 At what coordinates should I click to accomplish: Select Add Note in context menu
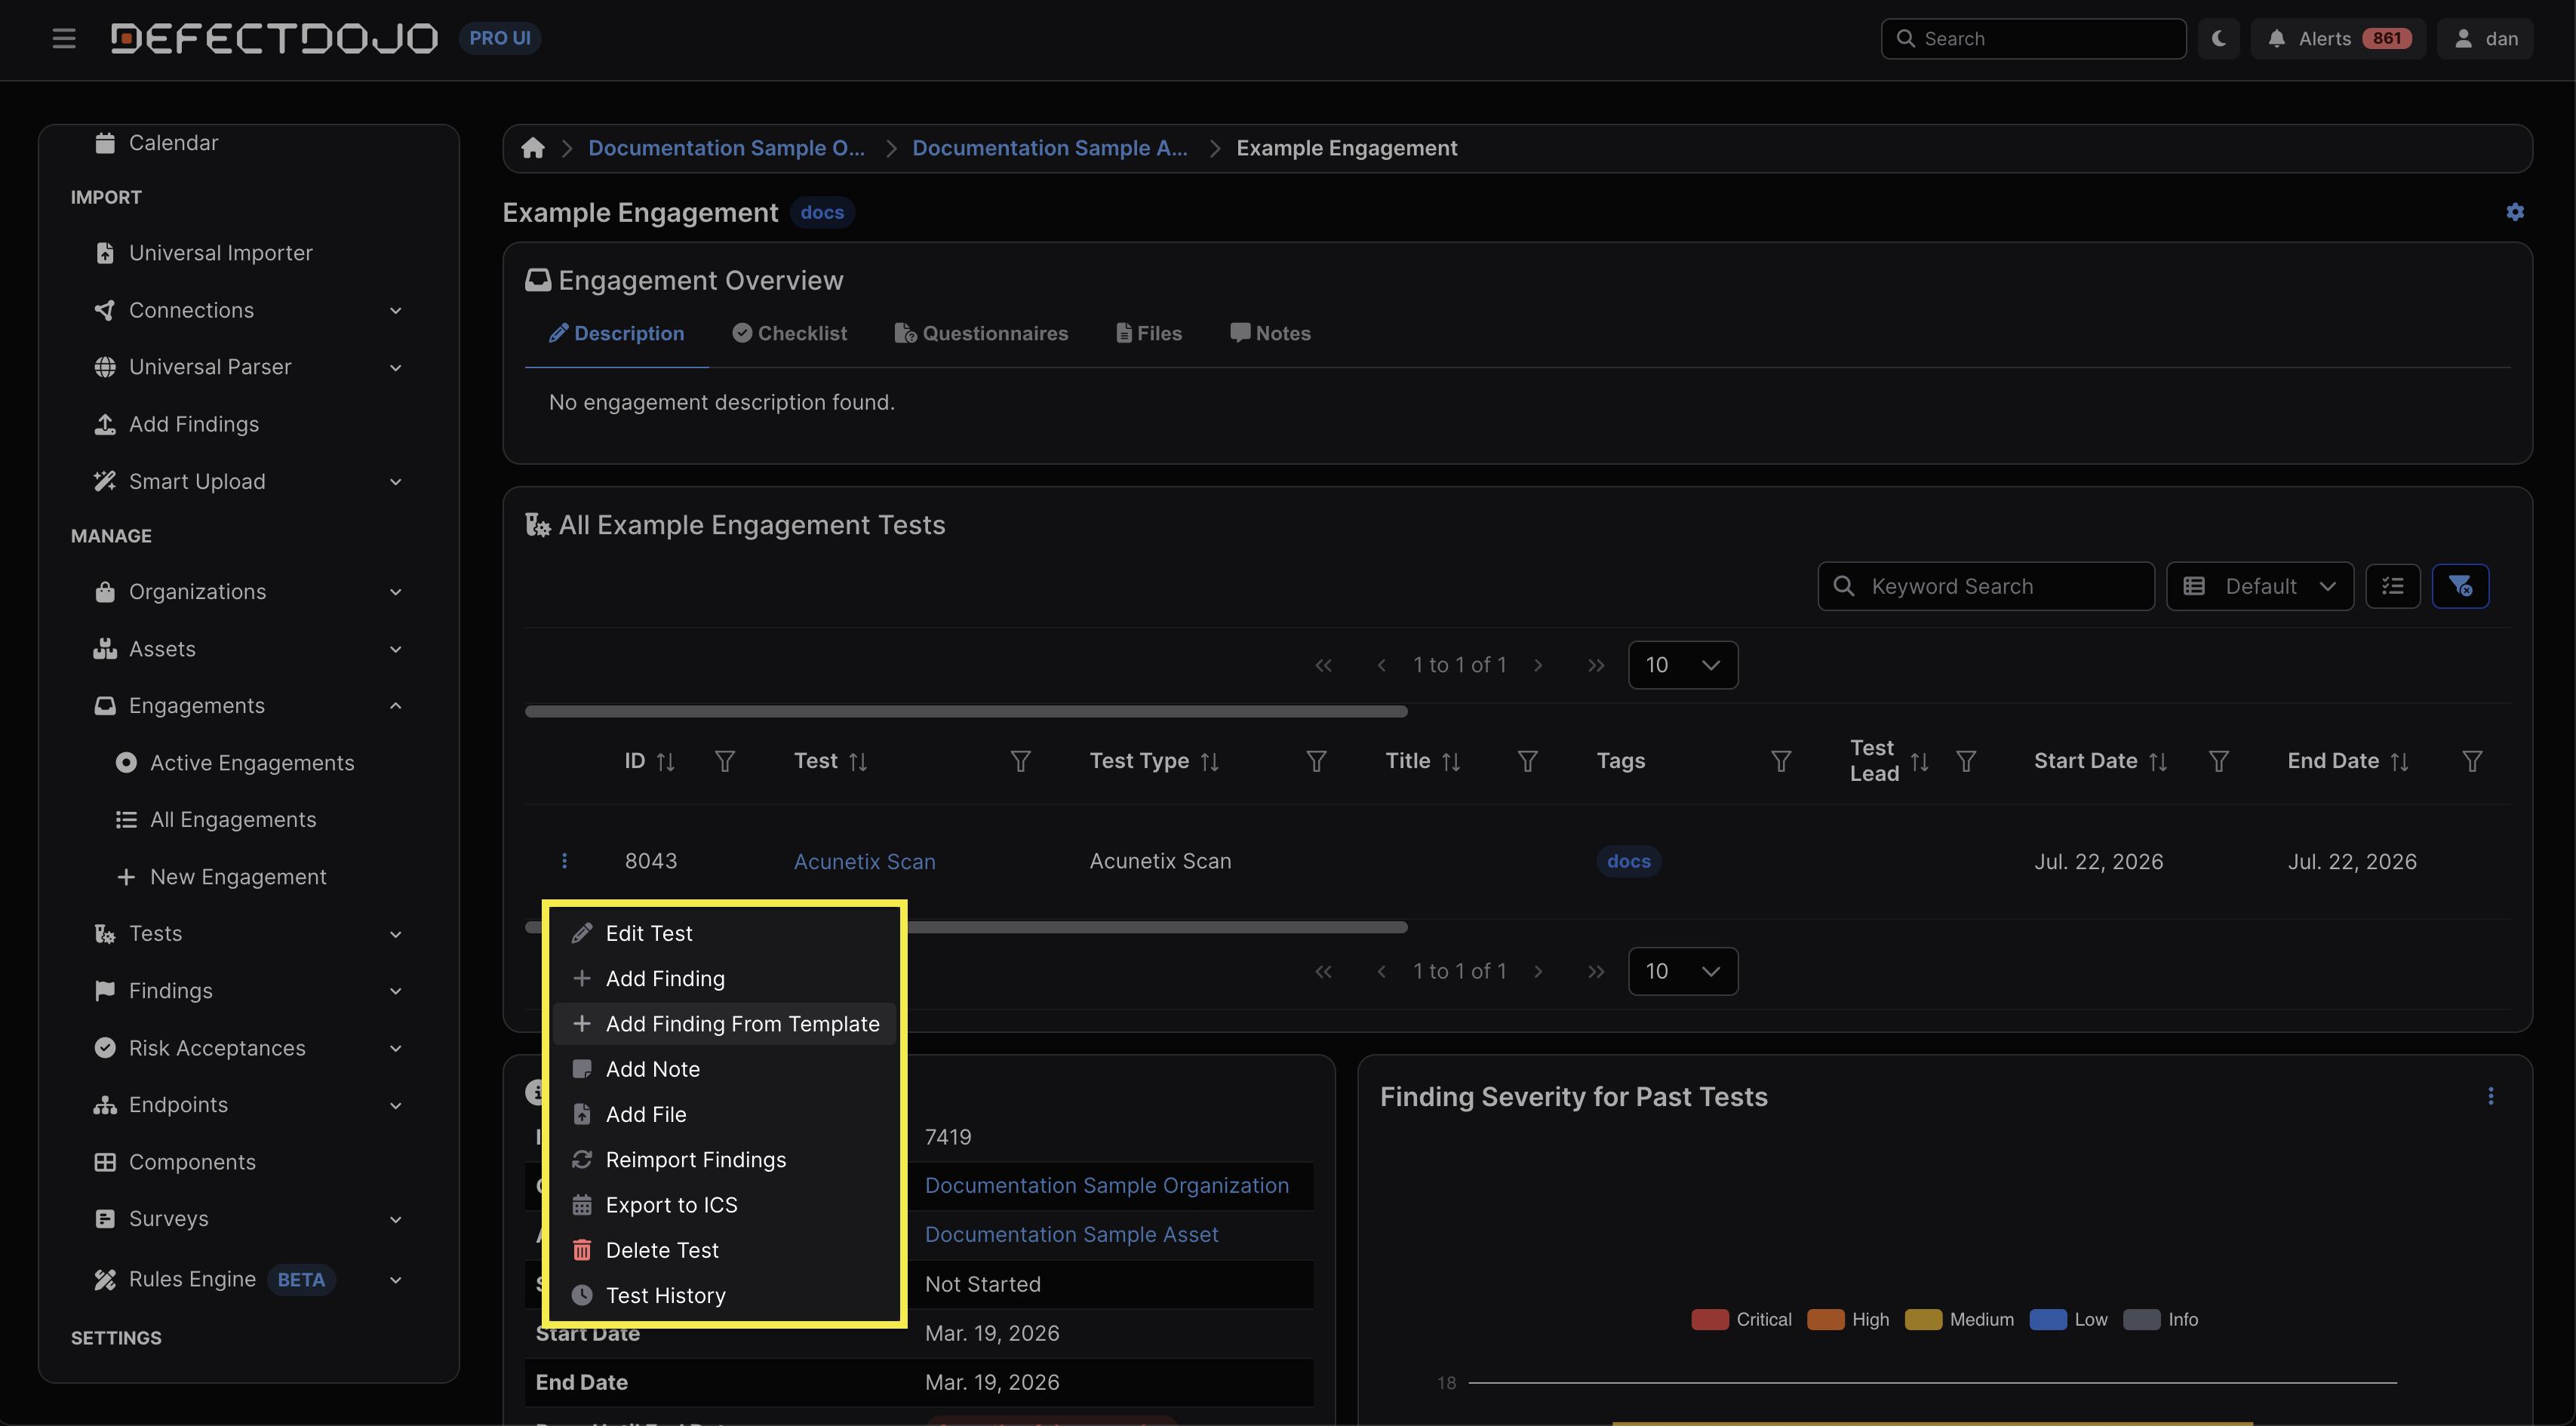724,1069
